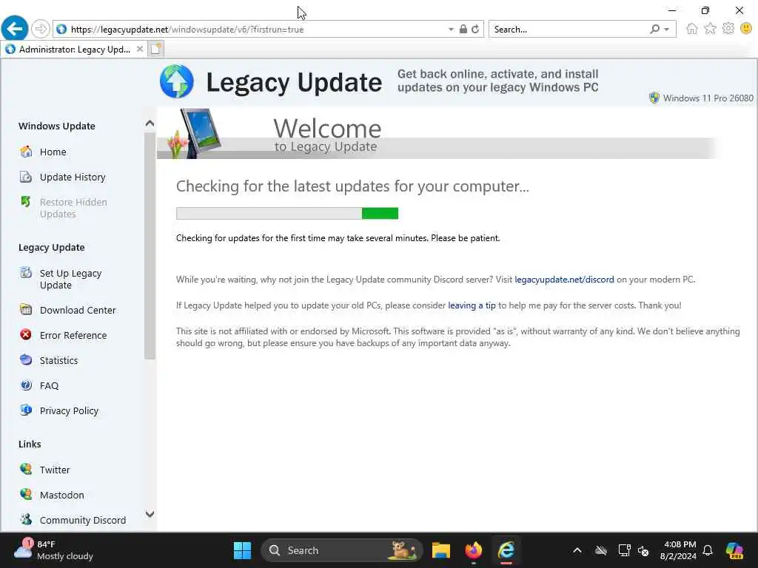The height and width of the screenshot is (568, 758).
Task: Click the leaving a tip link
Action: coord(472,305)
